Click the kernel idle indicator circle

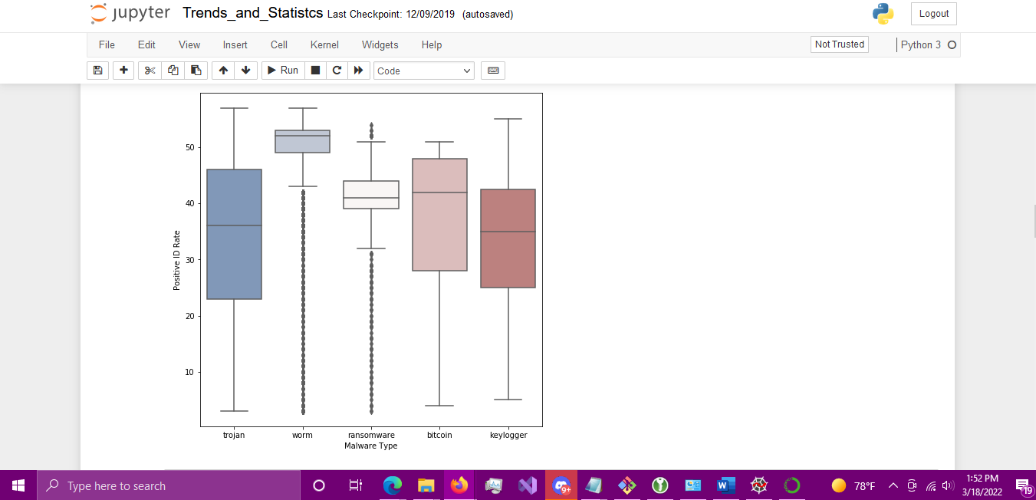[x=952, y=44]
